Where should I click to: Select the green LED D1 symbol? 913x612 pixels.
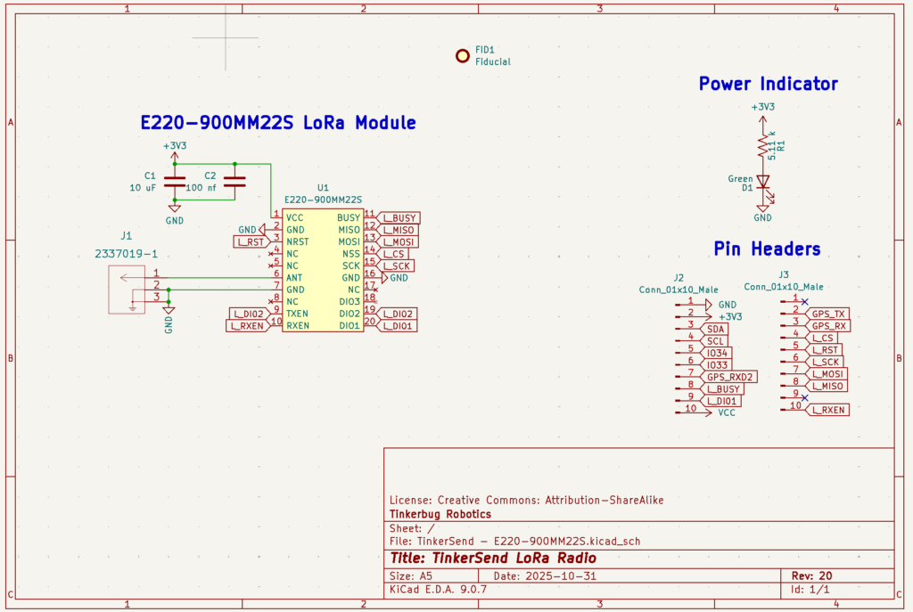tap(762, 182)
